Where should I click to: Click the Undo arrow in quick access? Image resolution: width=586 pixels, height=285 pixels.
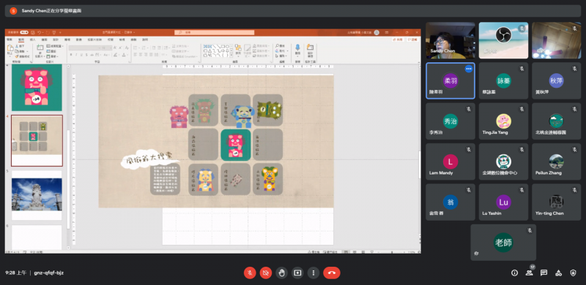click(x=39, y=32)
